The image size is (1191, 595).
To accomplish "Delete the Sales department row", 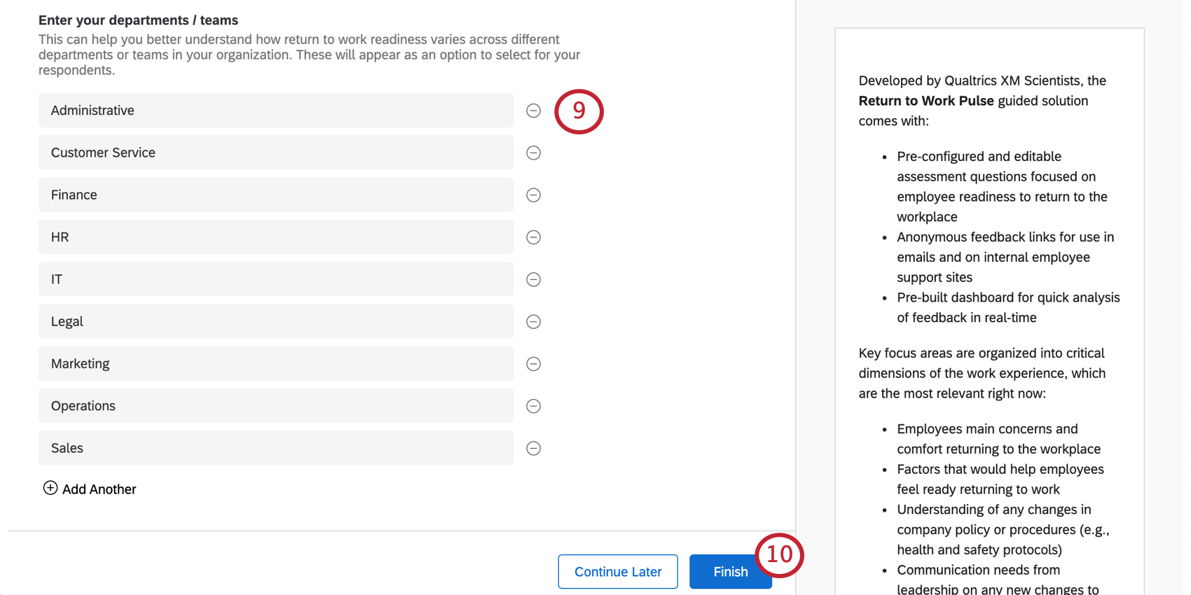I will pos(533,449).
